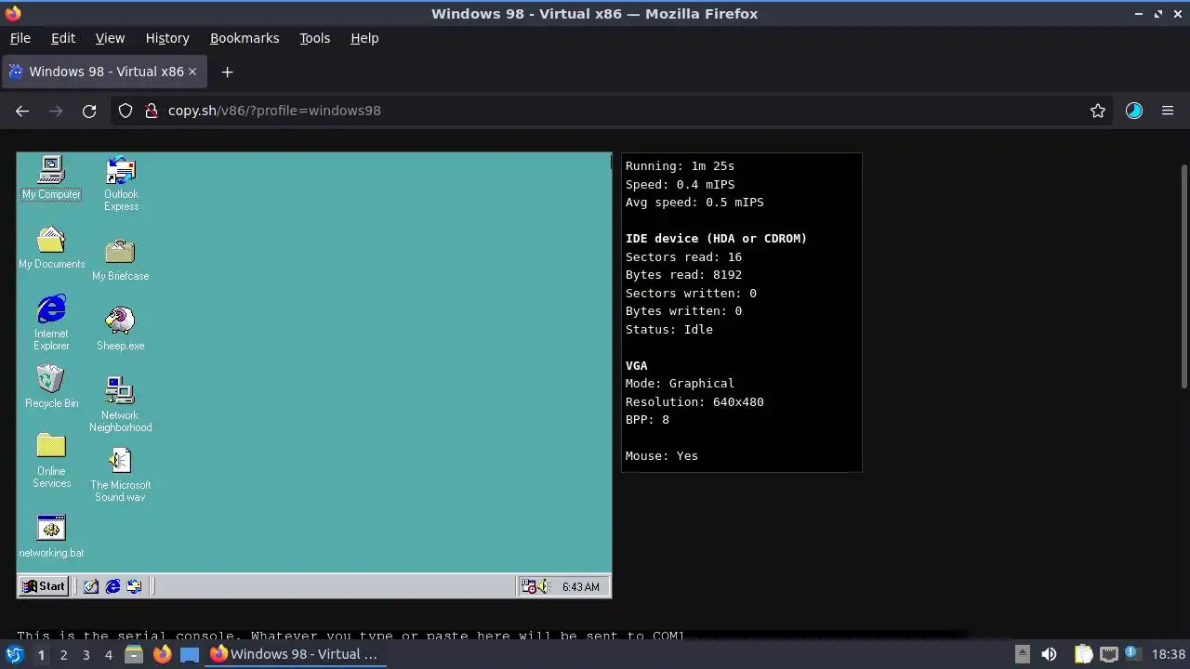Click the 'IDE device (HDA or CDROM)' heading

coord(716,239)
